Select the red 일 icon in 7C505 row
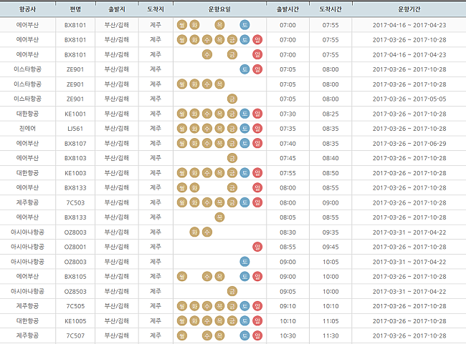This screenshot has width=466, height=344. [257, 306]
